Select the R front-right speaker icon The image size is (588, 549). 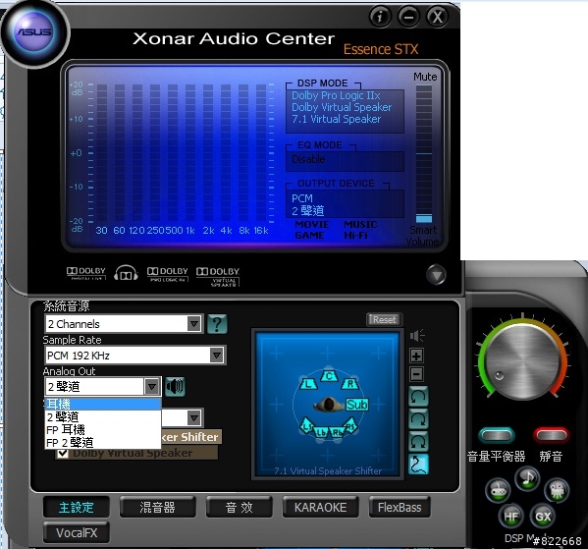click(x=349, y=383)
